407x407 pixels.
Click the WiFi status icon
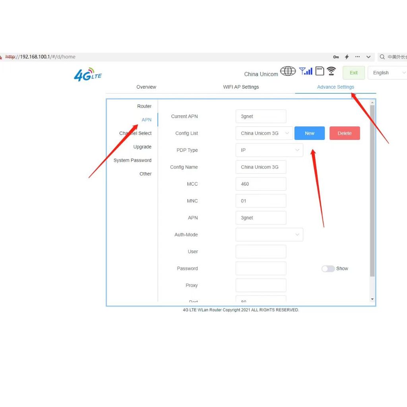click(331, 71)
